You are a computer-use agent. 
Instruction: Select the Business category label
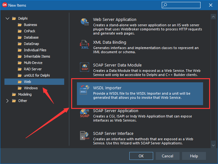coord(31,25)
